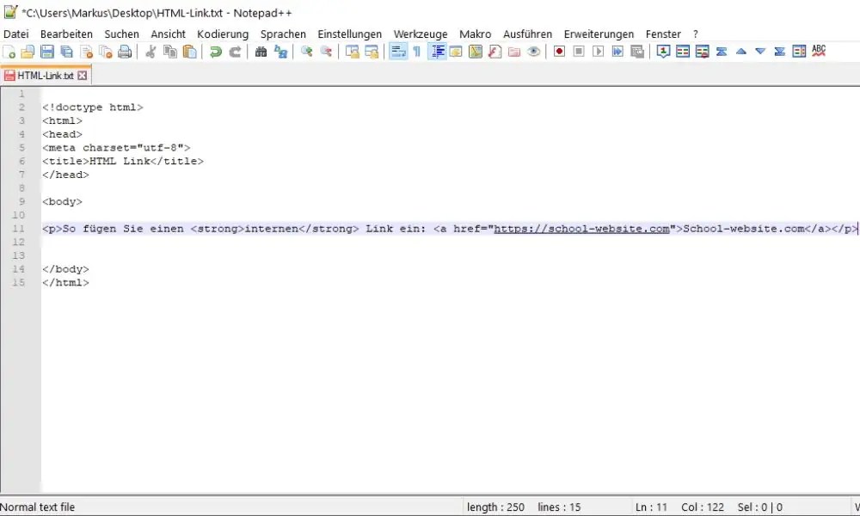
Task: Close the current document via toolbar icon
Action: tap(87, 52)
